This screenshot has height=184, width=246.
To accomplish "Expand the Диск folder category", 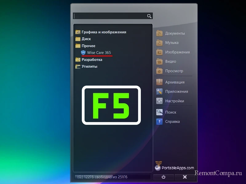I will pyautogui.click(x=86, y=39).
